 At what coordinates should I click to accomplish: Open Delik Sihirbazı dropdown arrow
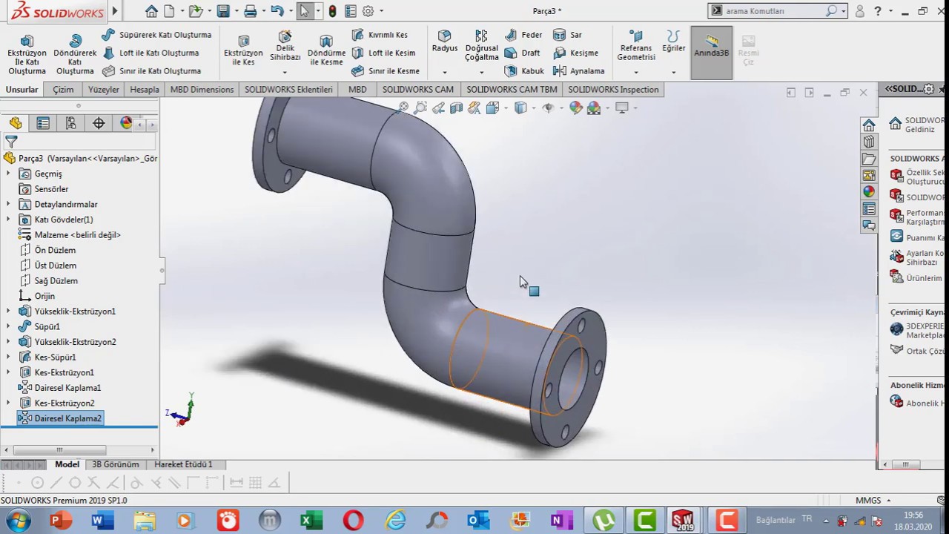click(x=285, y=73)
